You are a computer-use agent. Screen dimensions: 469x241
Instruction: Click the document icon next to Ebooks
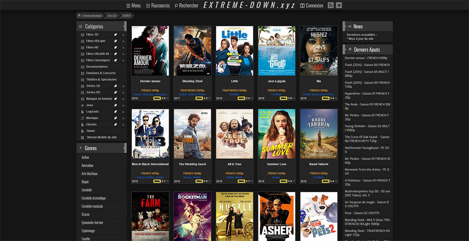click(x=83, y=124)
